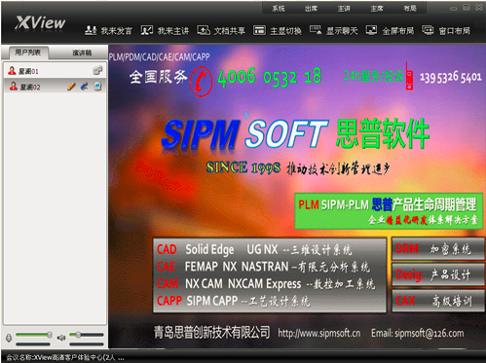The width and height of the screenshot is (486, 363).
Task: Click the DRM 加密系统 button in the slide
Action: (438, 249)
